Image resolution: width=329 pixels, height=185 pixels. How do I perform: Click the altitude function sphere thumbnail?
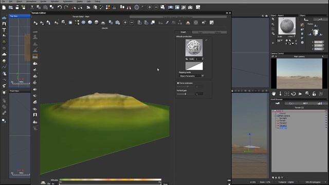194,48
